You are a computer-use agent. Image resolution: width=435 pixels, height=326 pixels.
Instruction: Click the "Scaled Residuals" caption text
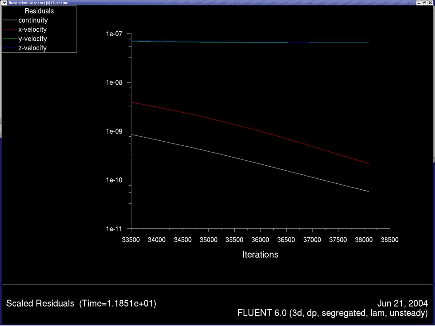point(40,303)
